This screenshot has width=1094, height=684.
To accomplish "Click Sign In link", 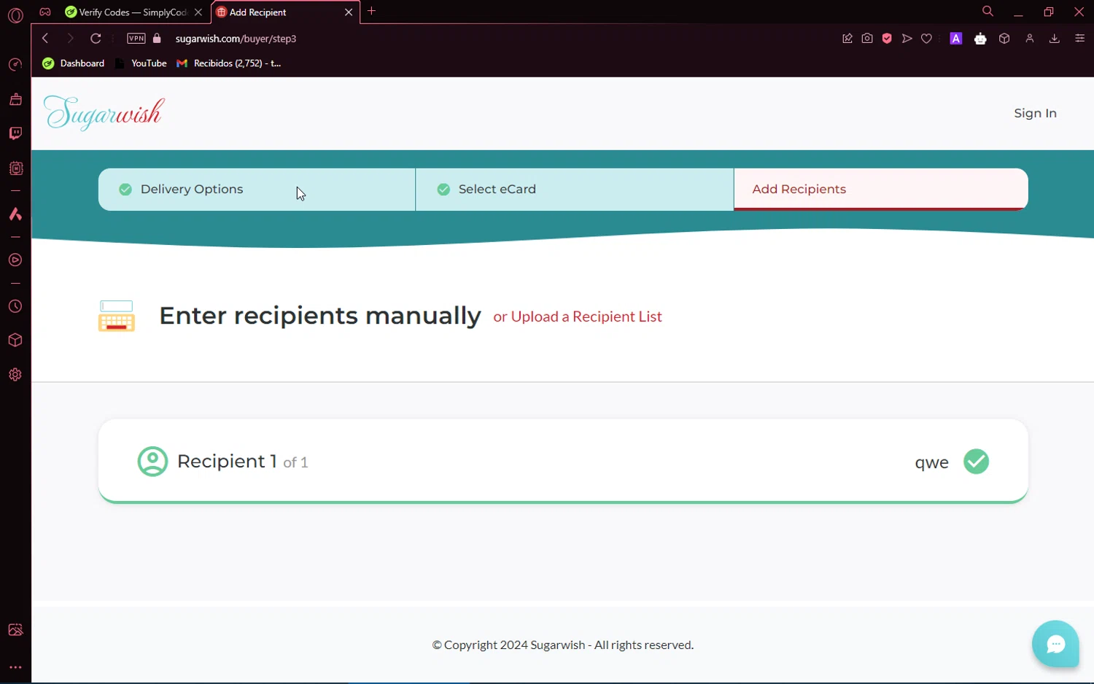I will point(1035,113).
